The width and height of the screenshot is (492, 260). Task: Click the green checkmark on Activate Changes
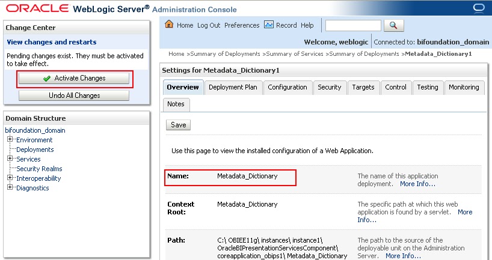[x=47, y=78]
